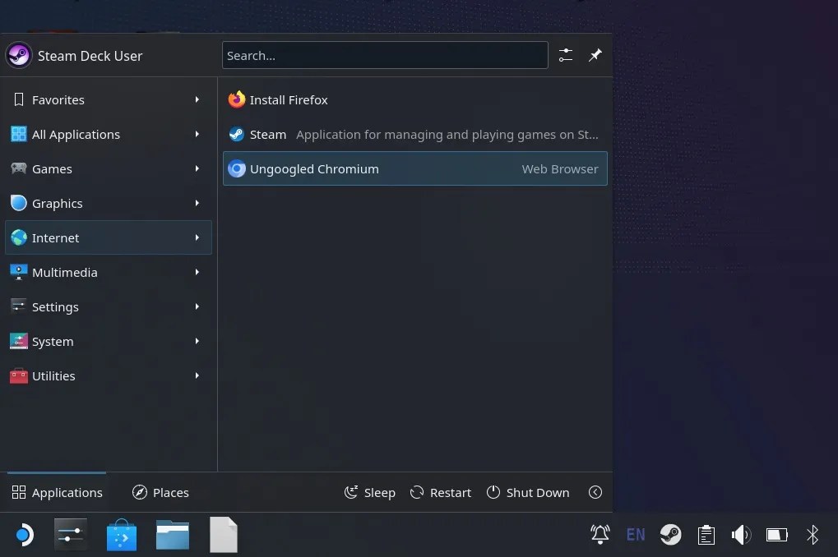Put the system to Sleep

[x=369, y=492]
